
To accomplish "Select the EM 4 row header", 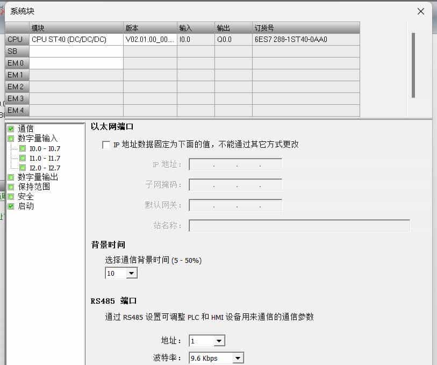I will pyautogui.click(x=16, y=110).
